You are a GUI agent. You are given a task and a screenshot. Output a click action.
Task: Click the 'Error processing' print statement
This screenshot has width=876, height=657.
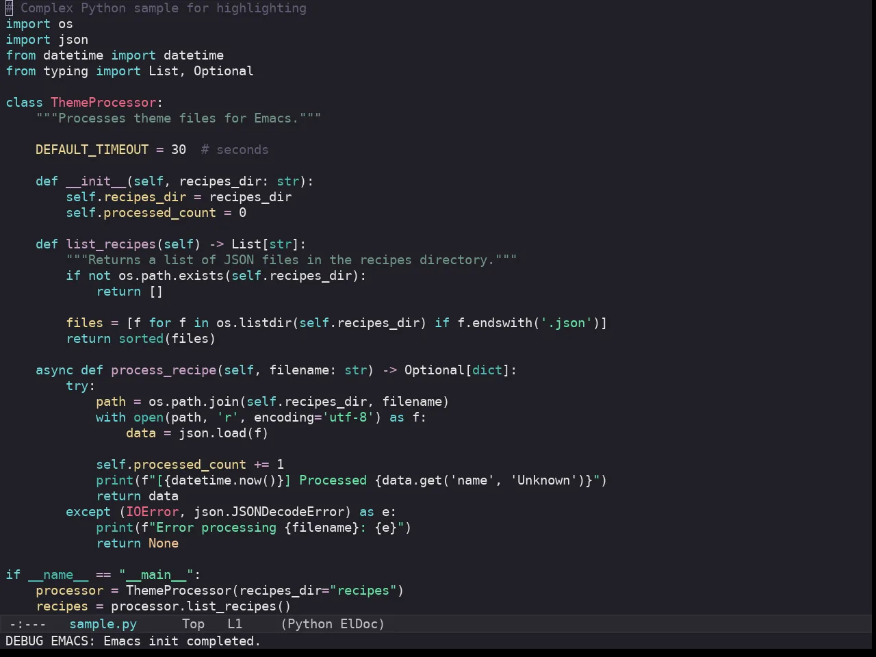(253, 528)
